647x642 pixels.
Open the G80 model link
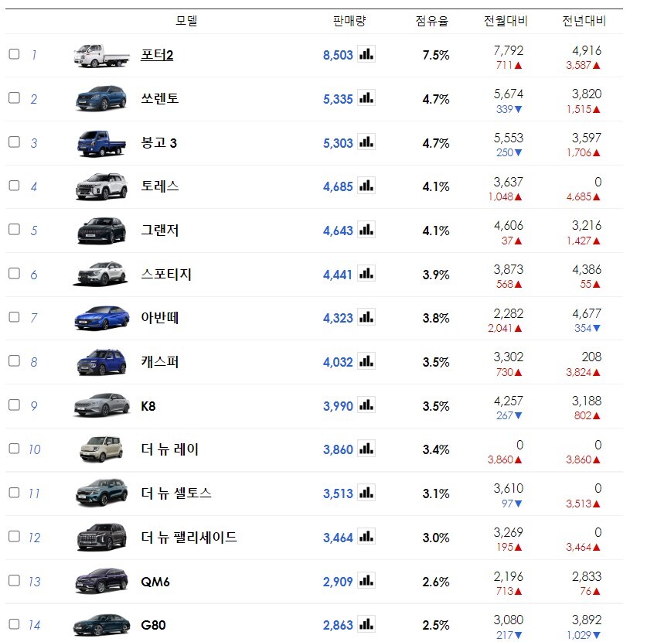153,625
